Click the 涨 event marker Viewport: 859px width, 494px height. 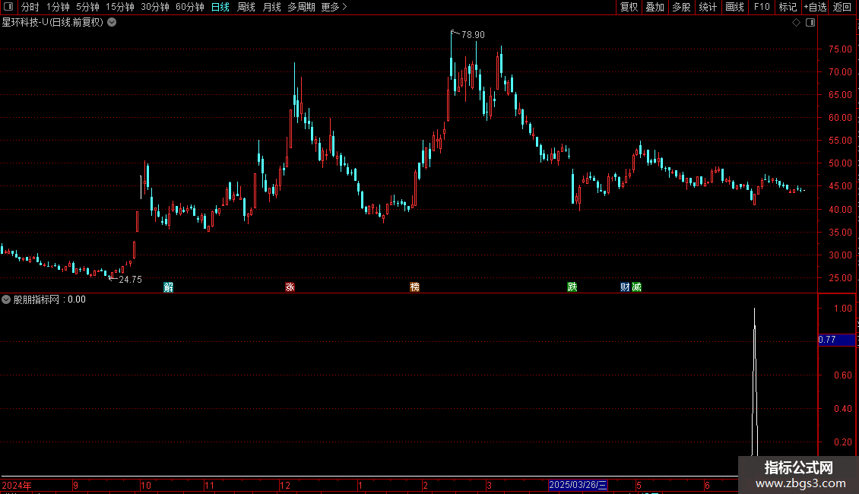[x=290, y=287]
